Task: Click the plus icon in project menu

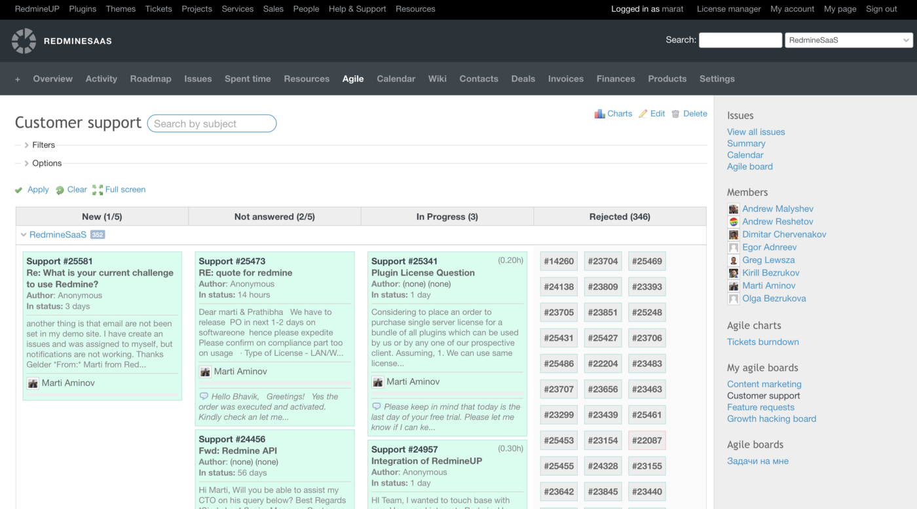Action: coord(18,79)
